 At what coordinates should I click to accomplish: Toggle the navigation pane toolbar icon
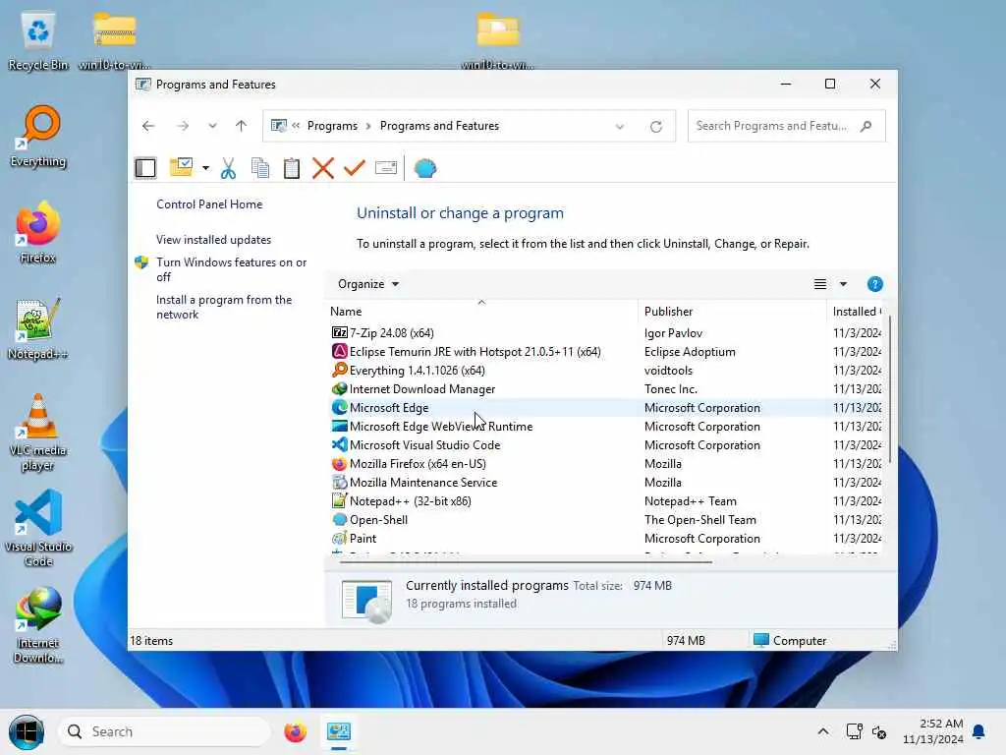point(145,168)
